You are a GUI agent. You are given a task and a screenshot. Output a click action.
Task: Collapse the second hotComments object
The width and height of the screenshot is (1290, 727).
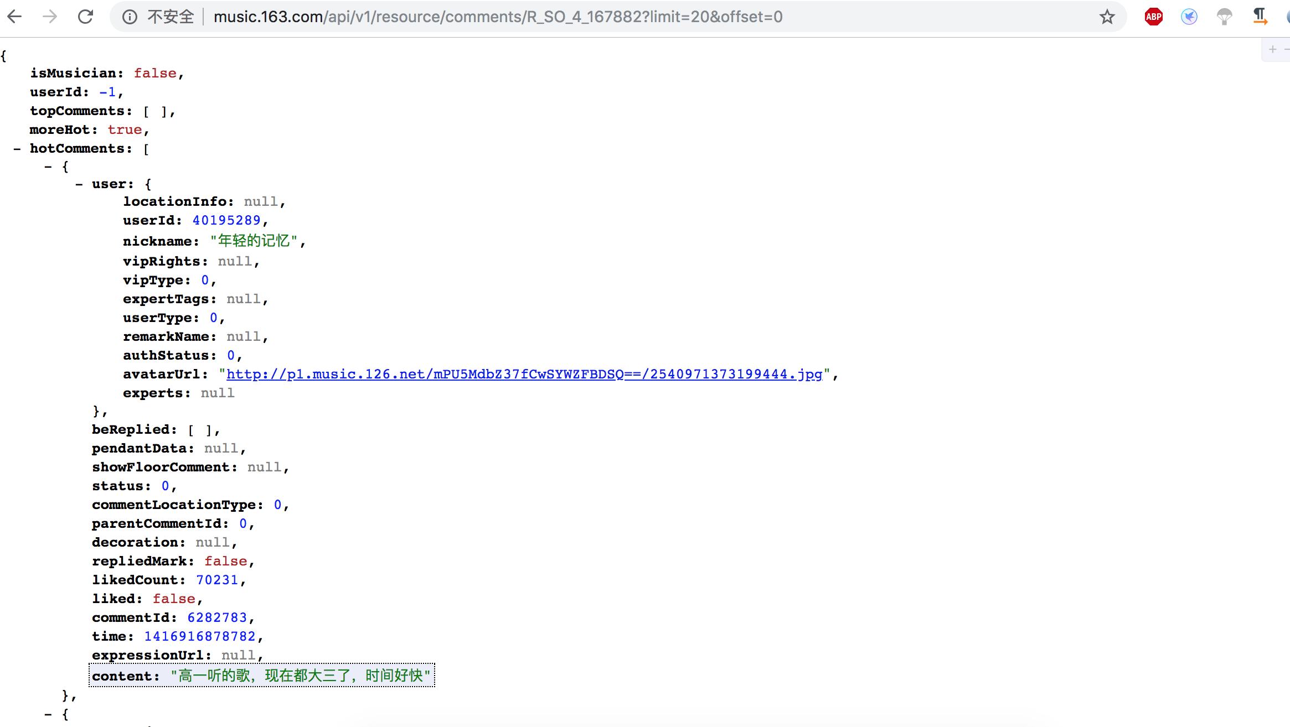(x=48, y=714)
